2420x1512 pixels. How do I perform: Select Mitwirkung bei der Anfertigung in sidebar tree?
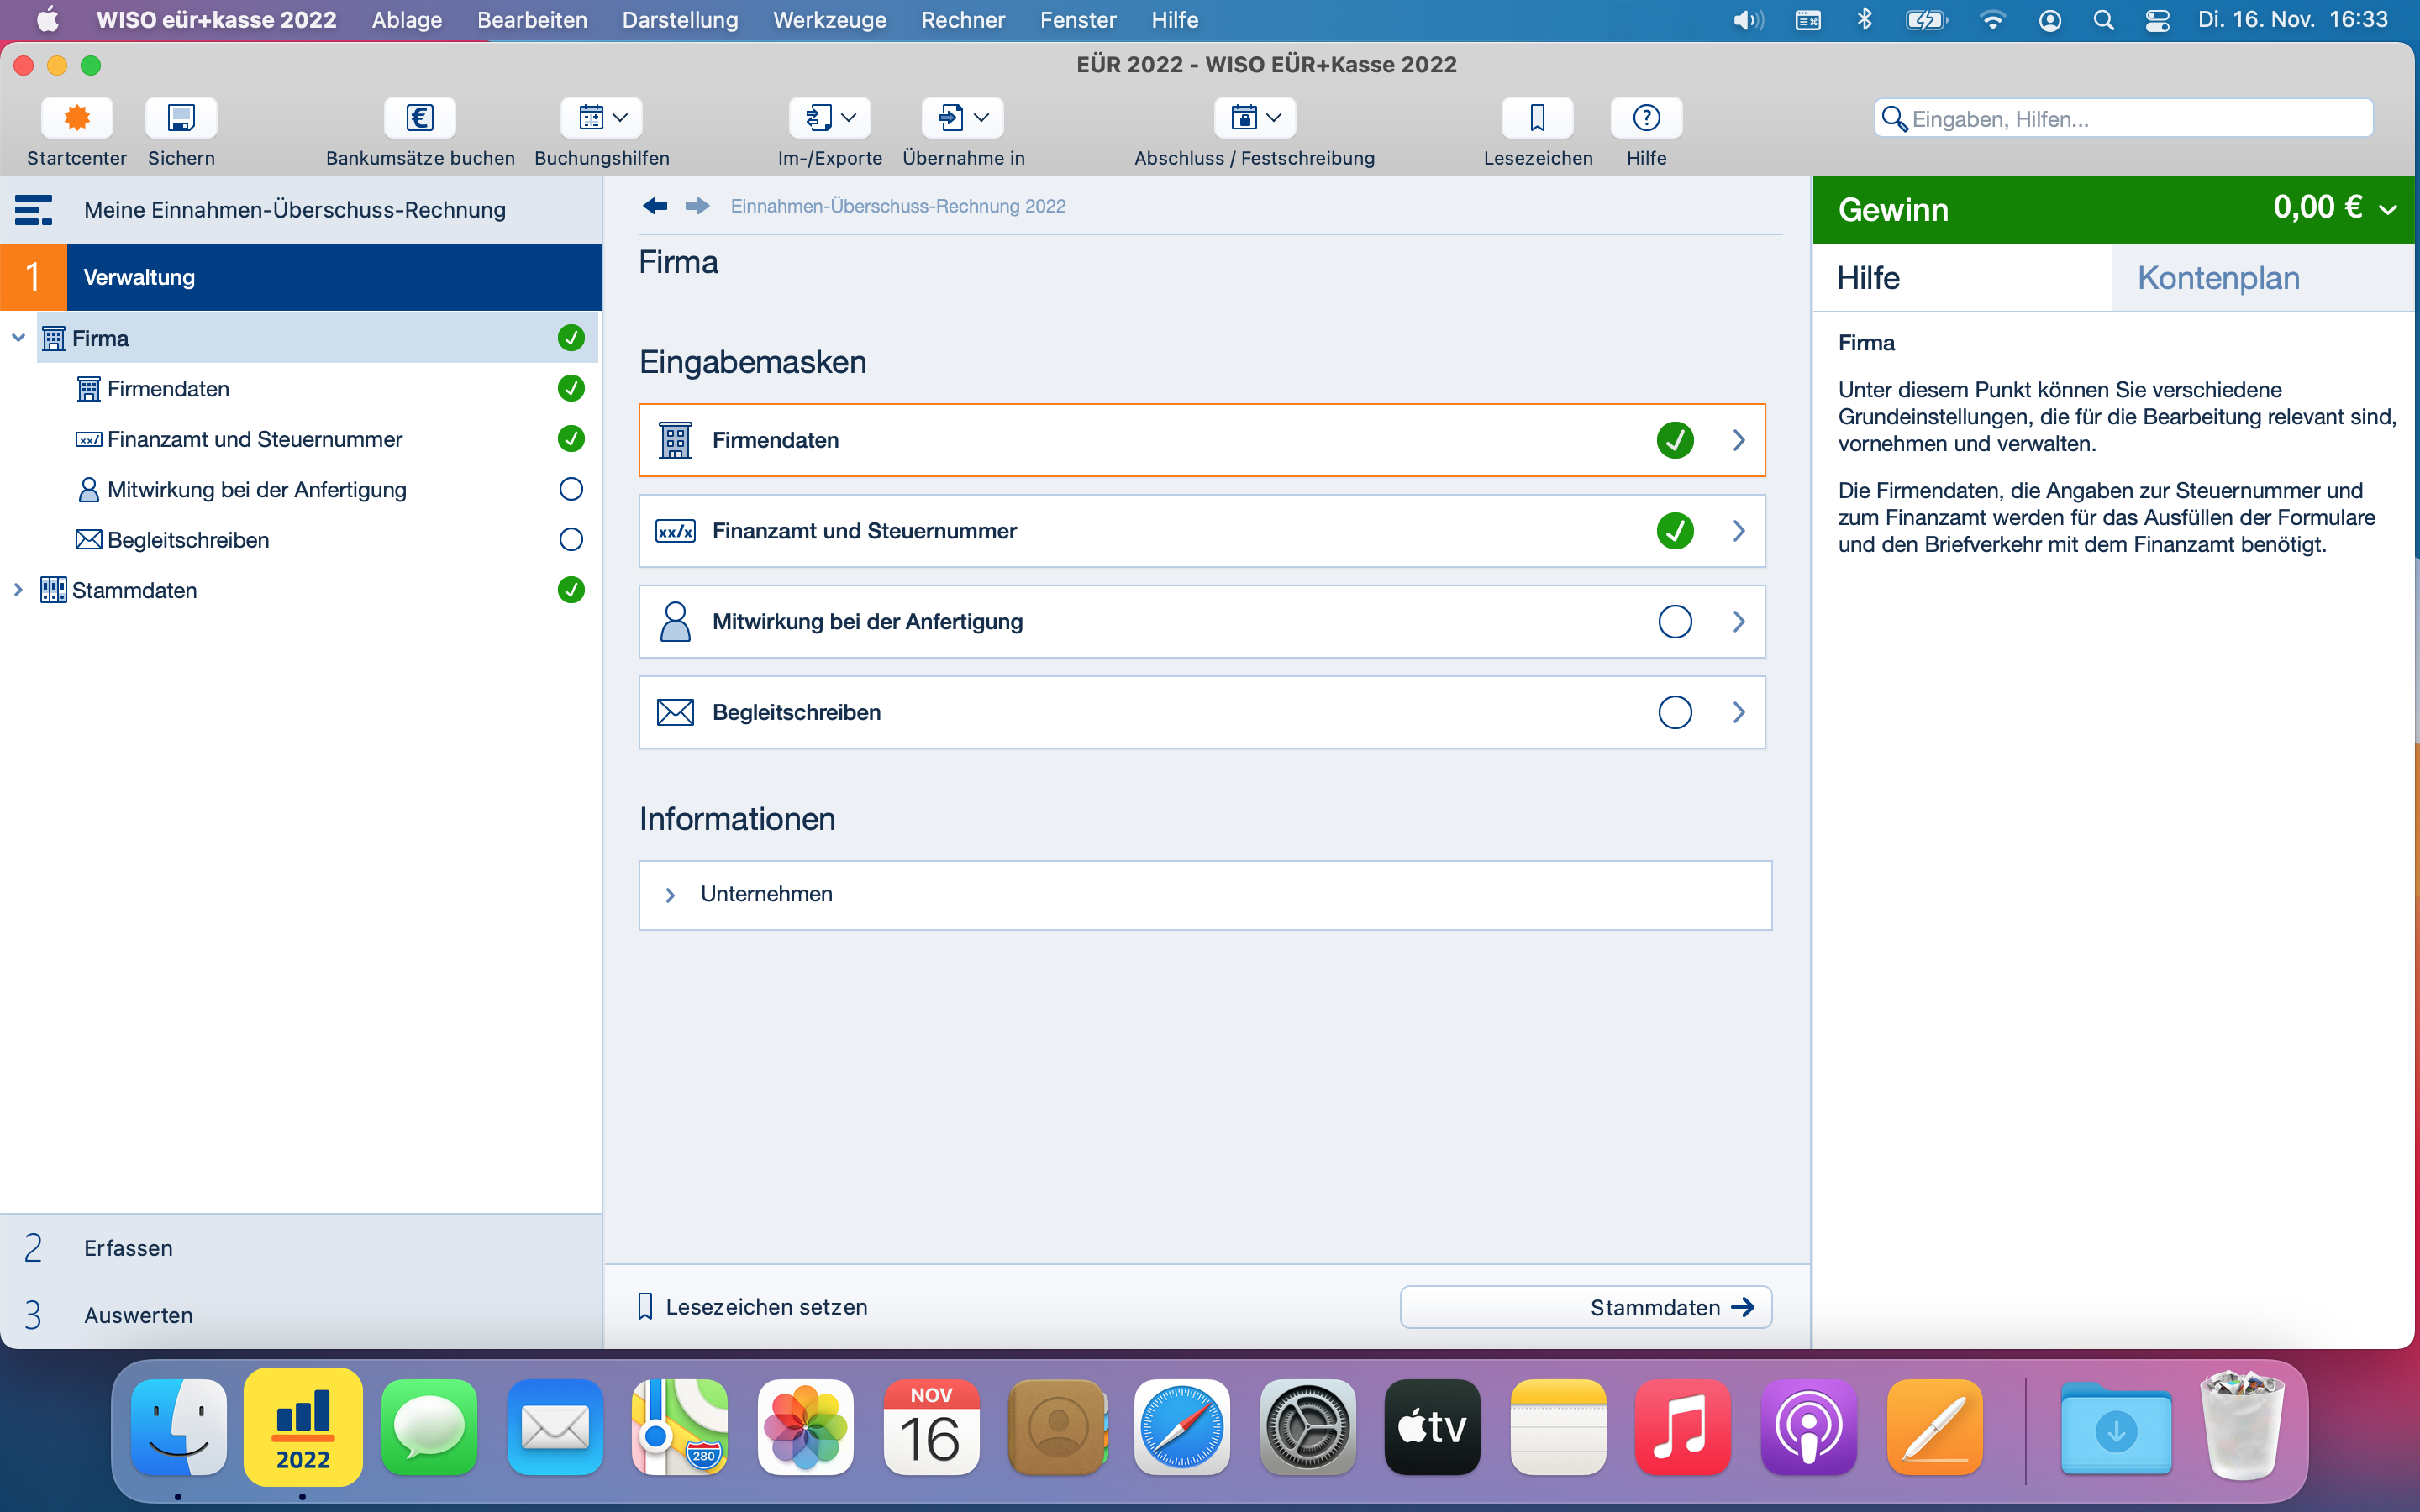click(x=257, y=490)
